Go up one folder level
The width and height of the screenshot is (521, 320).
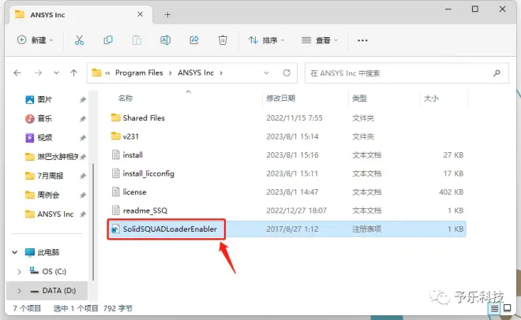click(x=73, y=73)
